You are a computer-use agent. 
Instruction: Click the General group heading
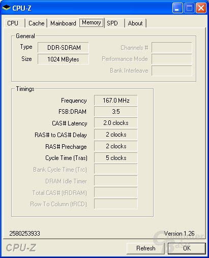tap(25, 36)
